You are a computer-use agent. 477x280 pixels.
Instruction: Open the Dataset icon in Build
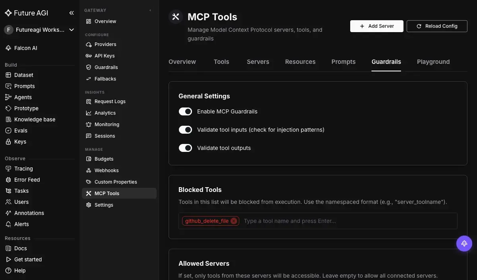8,75
